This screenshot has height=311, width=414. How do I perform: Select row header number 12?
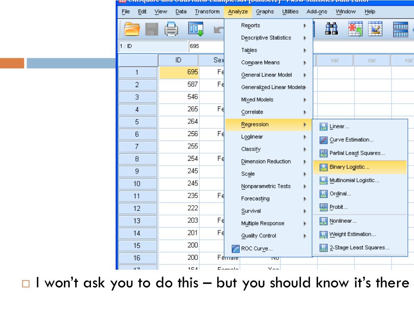coord(137,209)
